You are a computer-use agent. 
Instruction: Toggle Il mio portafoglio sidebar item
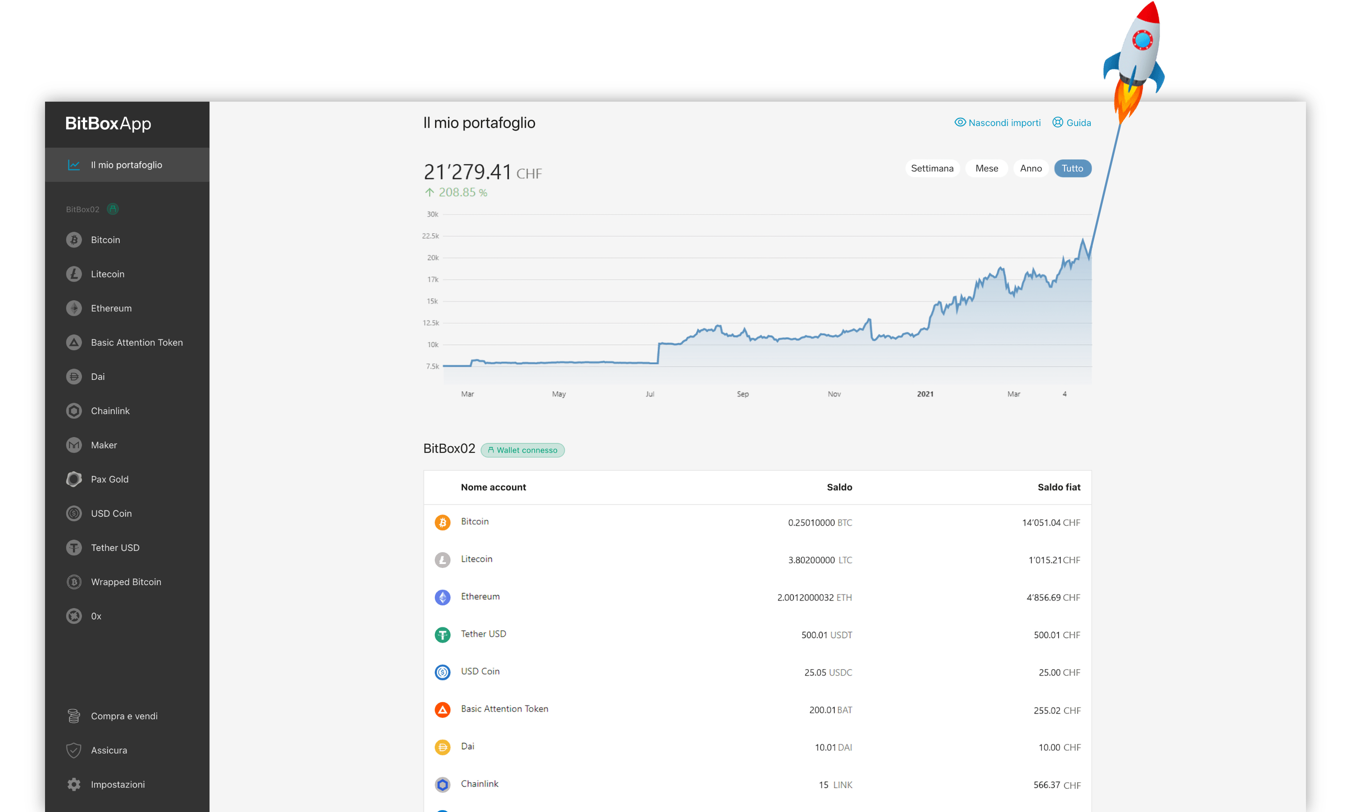(126, 164)
